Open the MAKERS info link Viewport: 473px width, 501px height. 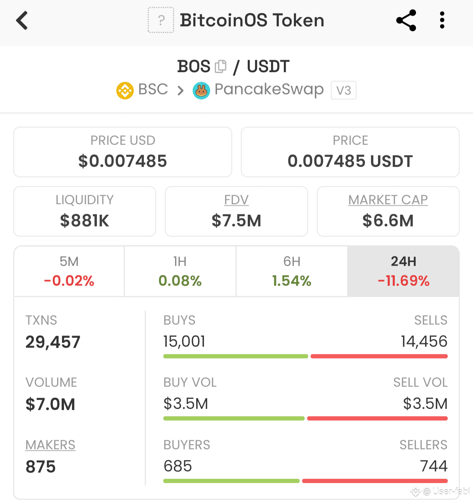[50, 445]
